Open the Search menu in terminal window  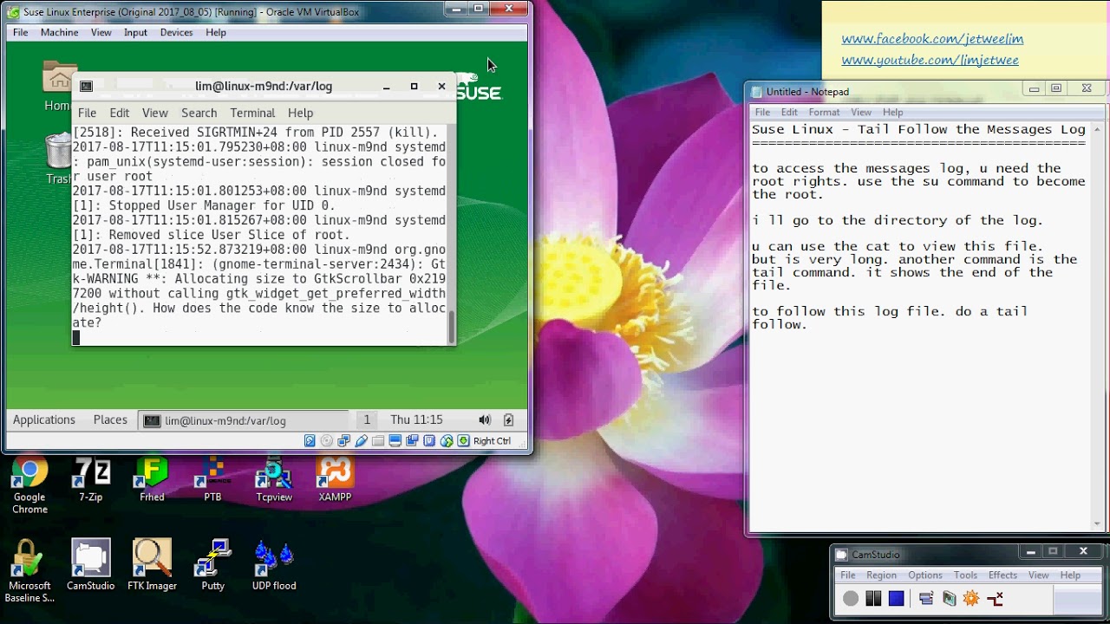199,113
